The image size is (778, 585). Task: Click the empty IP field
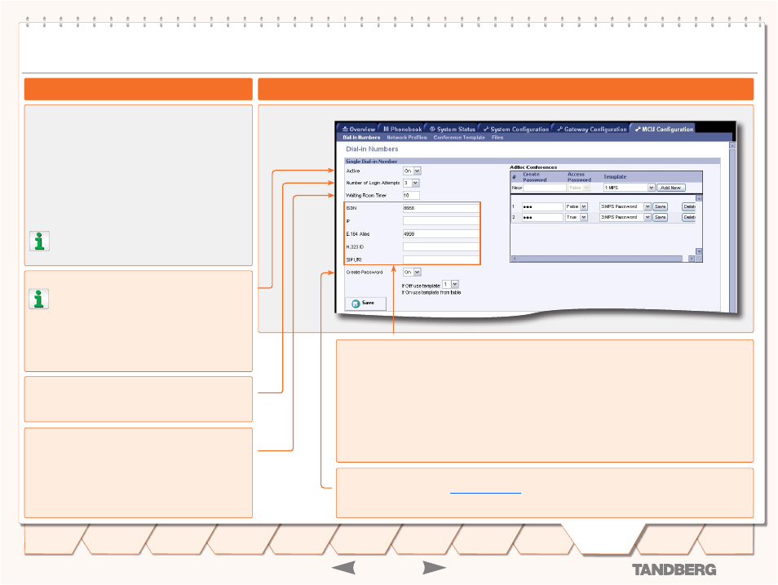(441, 221)
